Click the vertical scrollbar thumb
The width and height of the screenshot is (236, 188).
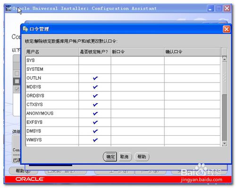224,78
